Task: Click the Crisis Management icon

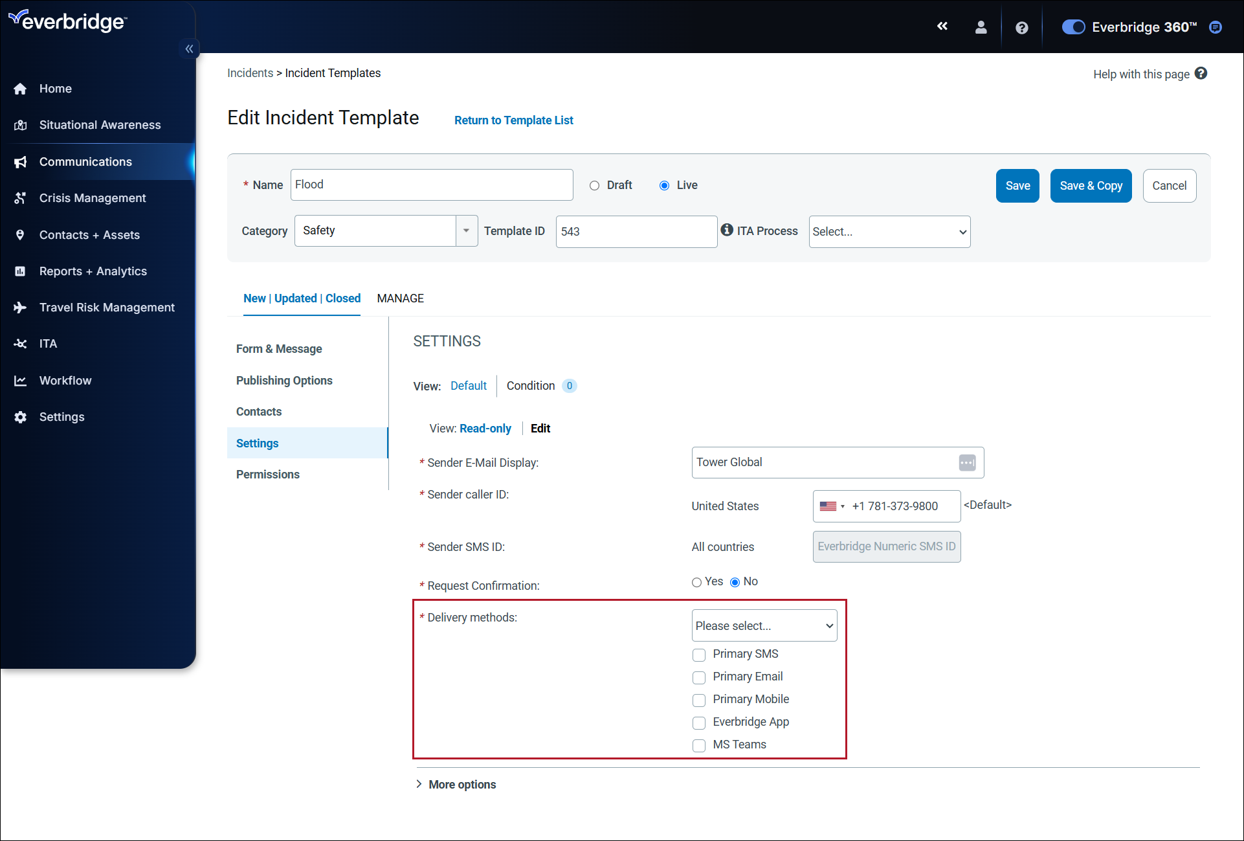Action: (21, 198)
